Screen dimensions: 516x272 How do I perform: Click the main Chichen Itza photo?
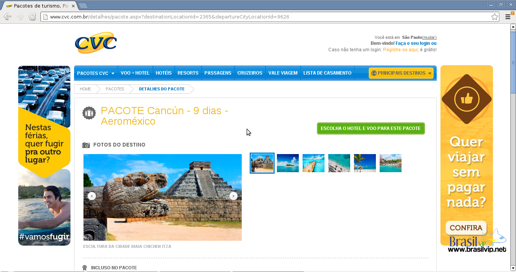(x=162, y=197)
